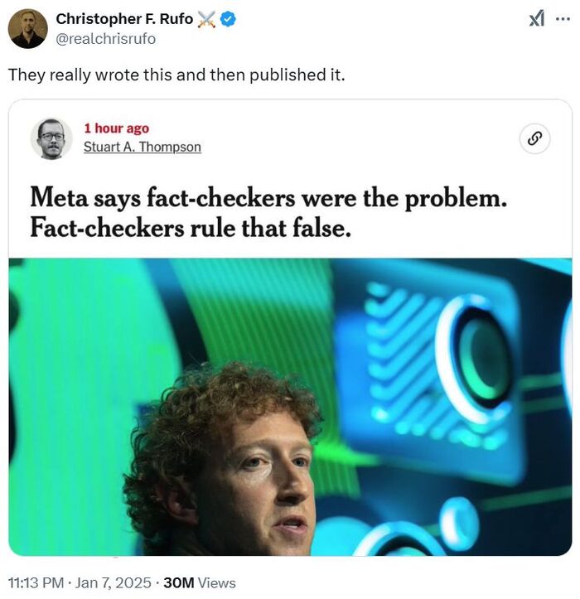Click the copy link icon in article card

point(534,138)
